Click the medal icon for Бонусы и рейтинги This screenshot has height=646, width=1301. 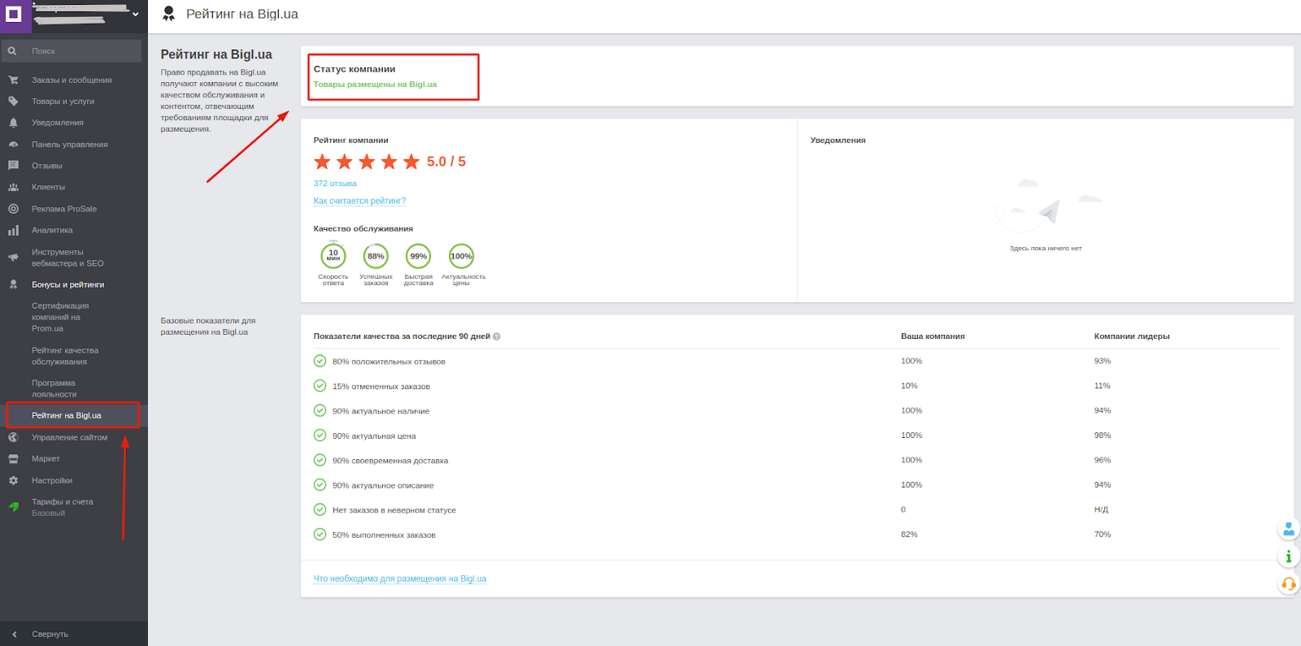click(x=13, y=284)
